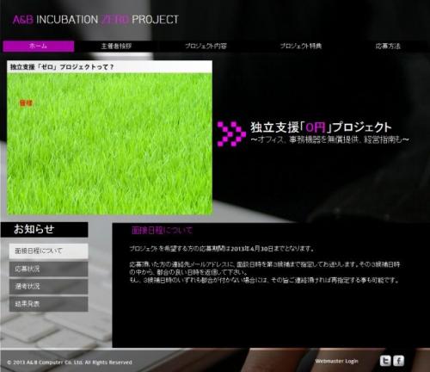Select the 選考状況 news item

coord(48,287)
